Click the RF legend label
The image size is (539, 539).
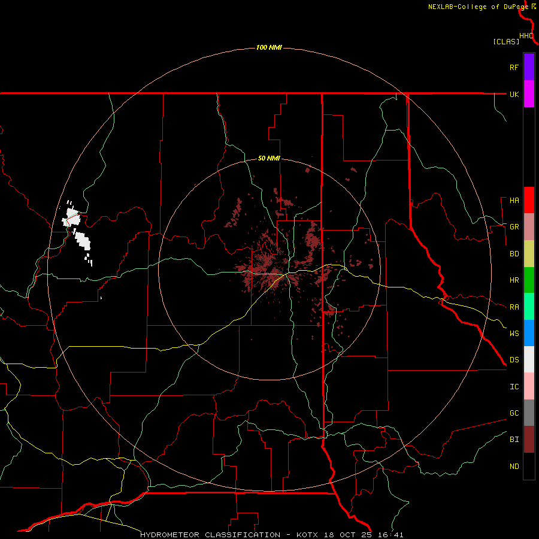[x=514, y=67]
